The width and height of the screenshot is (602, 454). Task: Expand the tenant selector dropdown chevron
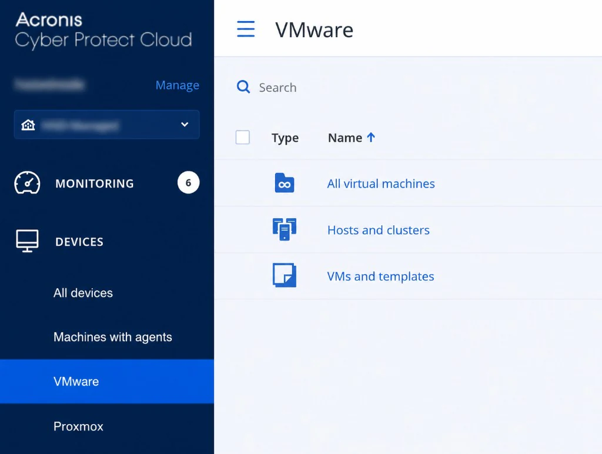(185, 125)
